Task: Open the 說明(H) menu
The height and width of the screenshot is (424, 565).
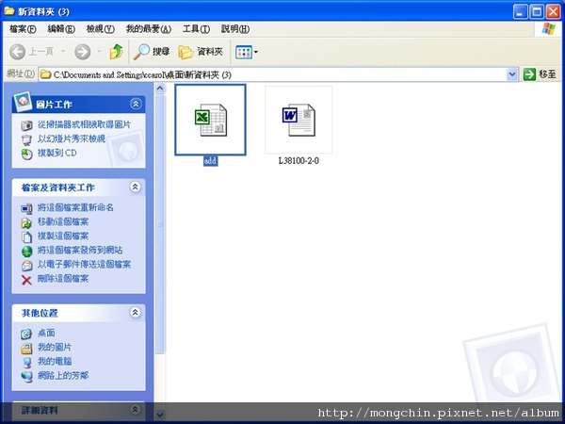Action: 235,29
